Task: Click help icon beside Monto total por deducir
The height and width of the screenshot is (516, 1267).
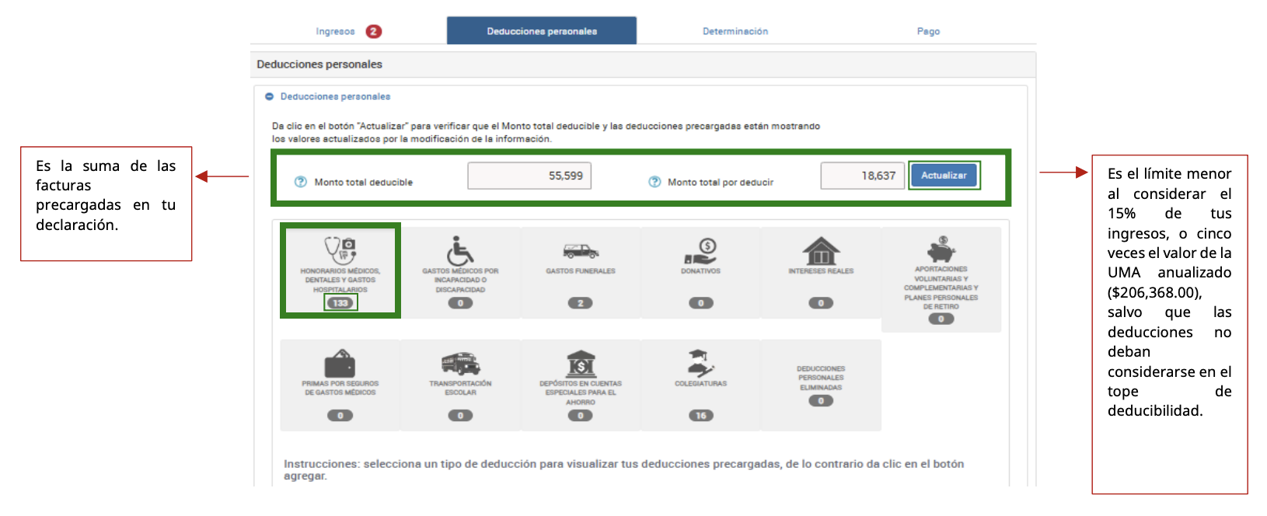Action: [654, 182]
